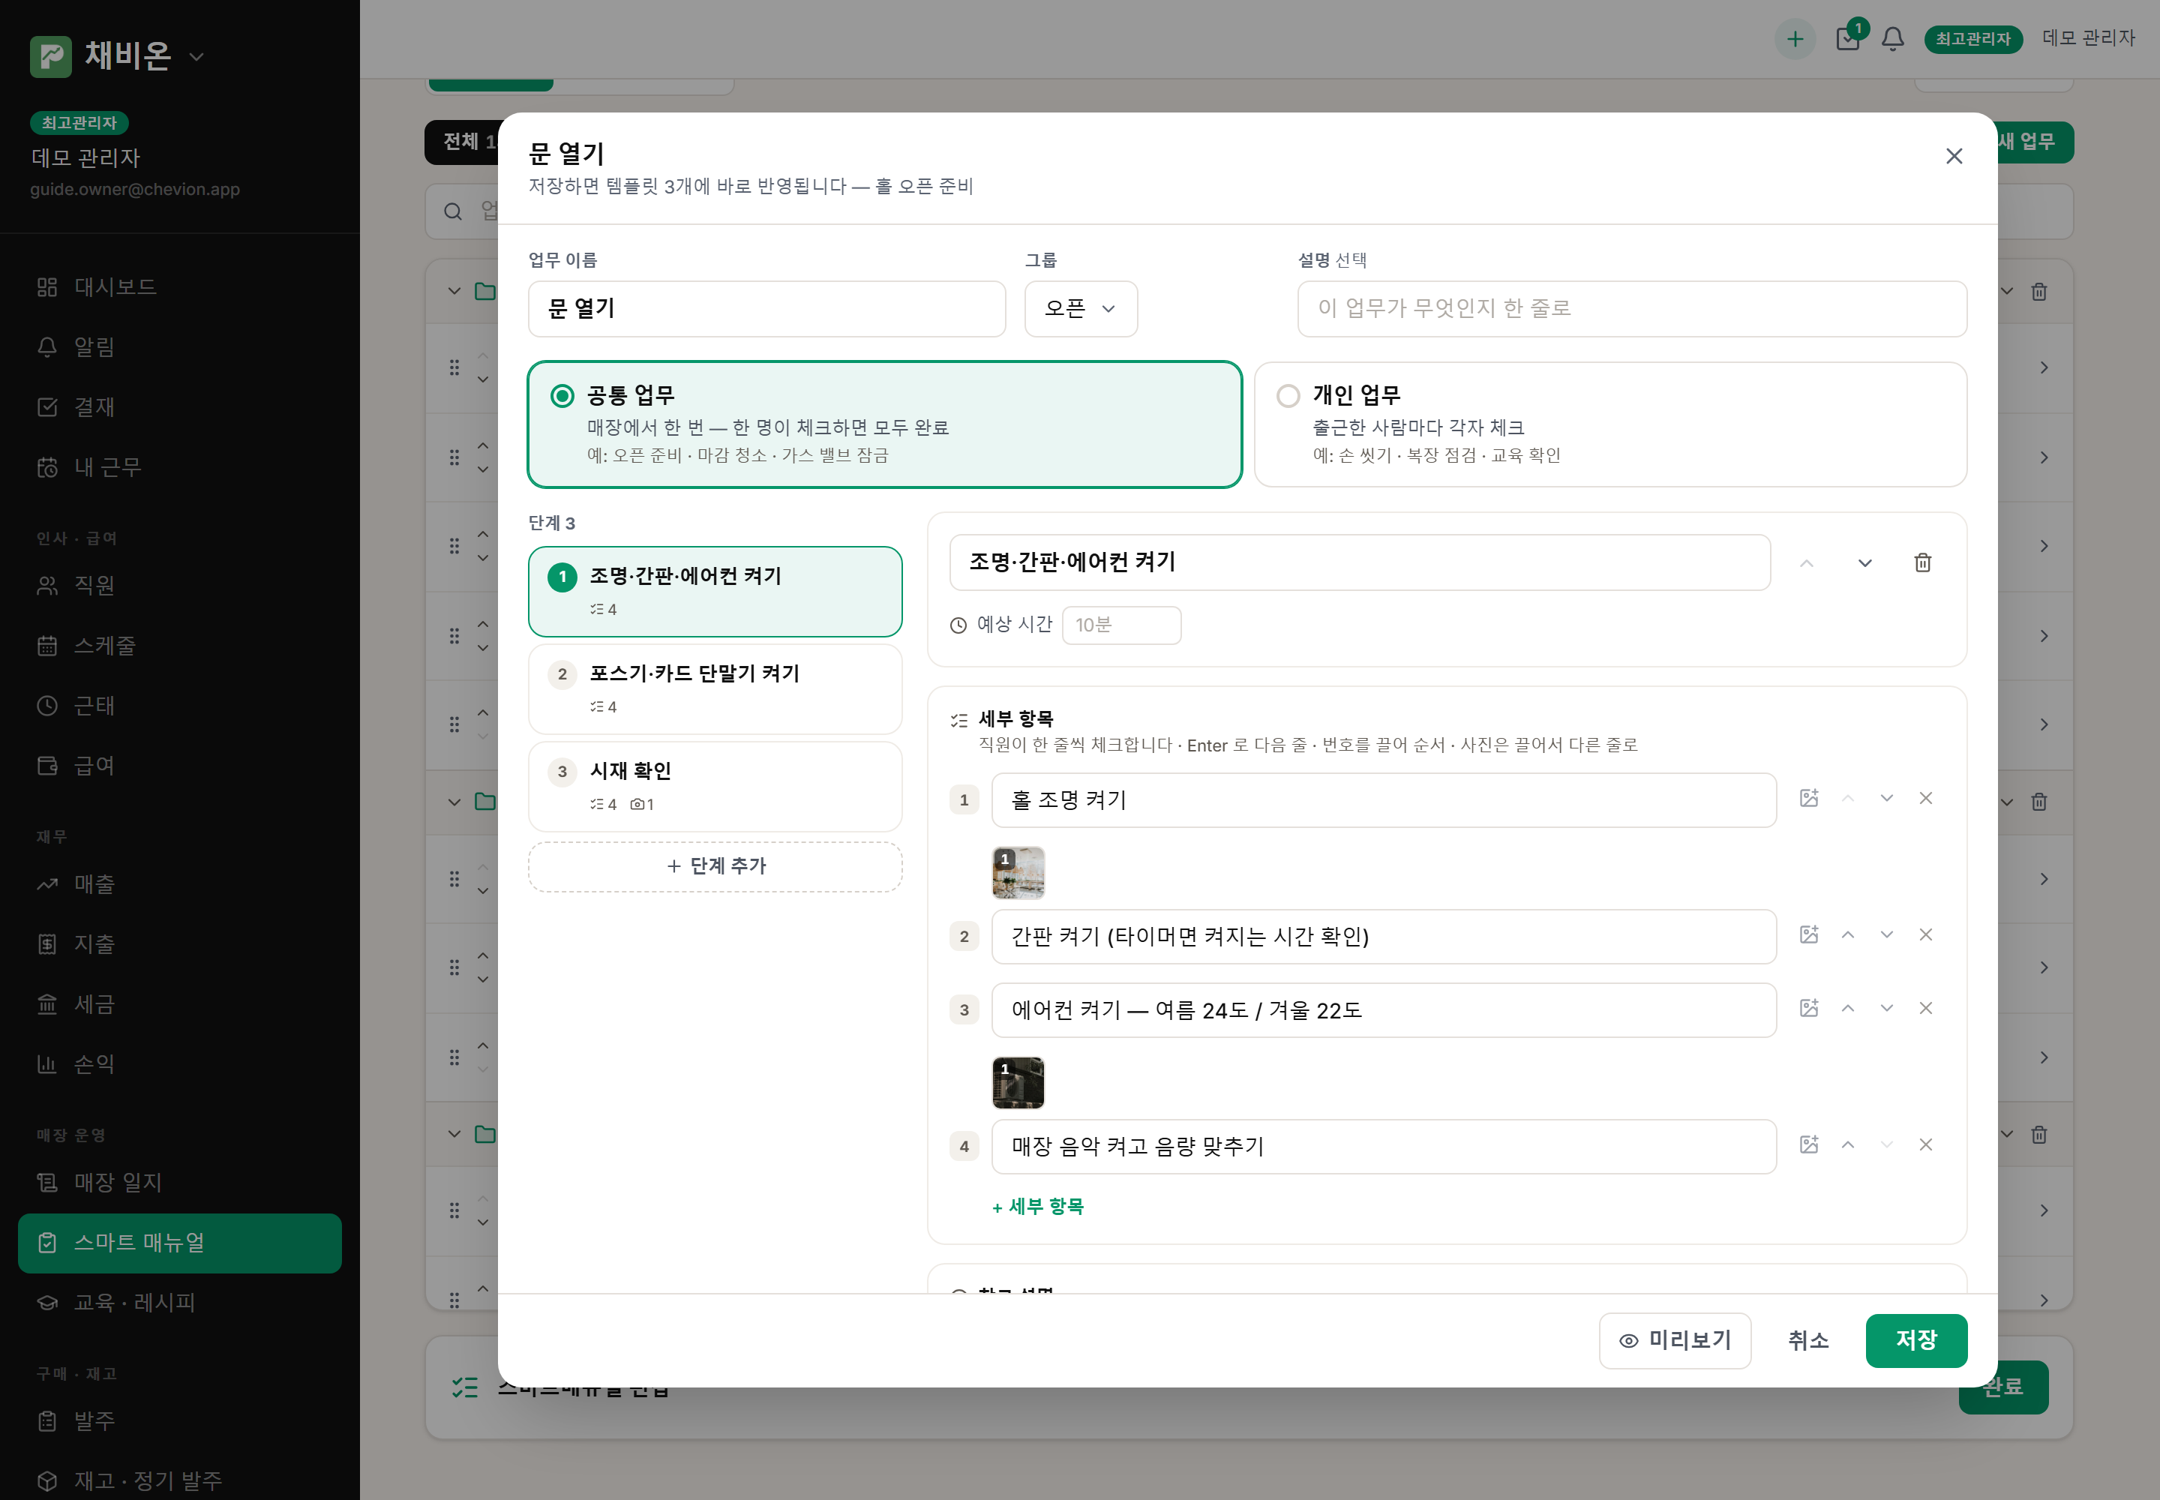This screenshot has height=1500, width=2160.
Task: Move 매장 음악 켜고 음량 맞추기 item up
Action: (1847, 1144)
